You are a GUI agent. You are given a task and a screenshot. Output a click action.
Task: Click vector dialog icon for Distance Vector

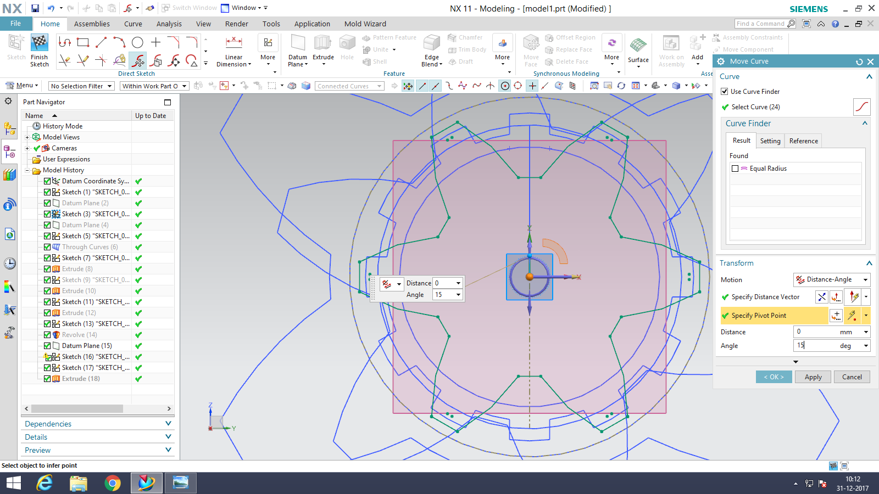pos(822,297)
